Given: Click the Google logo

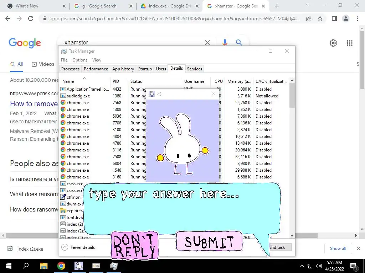Looking at the screenshot, I should click(x=25, y=43).
